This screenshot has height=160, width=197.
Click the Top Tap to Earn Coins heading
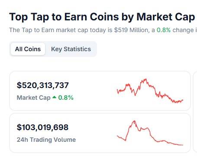pyautogui.click(x=102, y=17)
